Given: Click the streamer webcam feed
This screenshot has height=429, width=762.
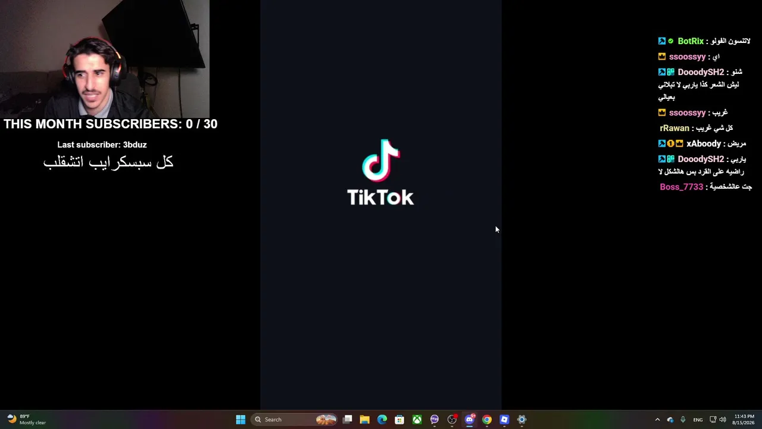Looking at the screenshot, I should pyautogui.click(x=105, y=58).
